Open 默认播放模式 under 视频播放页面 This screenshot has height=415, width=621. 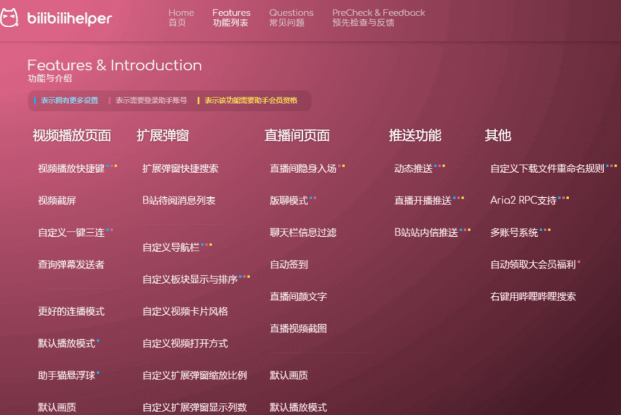(67, 343)
